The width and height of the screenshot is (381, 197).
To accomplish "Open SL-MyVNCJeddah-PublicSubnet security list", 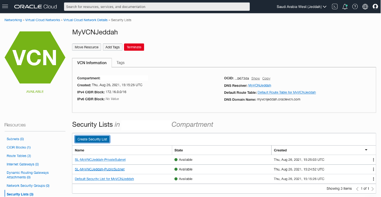I will click(x=100, y=169).
